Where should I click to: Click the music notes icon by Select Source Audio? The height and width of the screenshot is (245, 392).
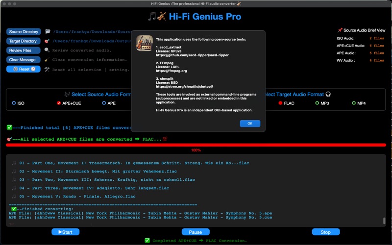(67, 94)
